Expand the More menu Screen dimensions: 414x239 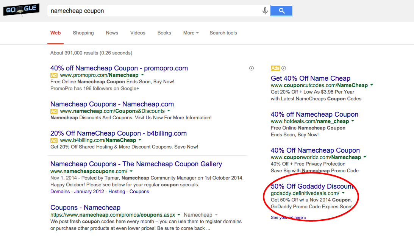point(191,33)
